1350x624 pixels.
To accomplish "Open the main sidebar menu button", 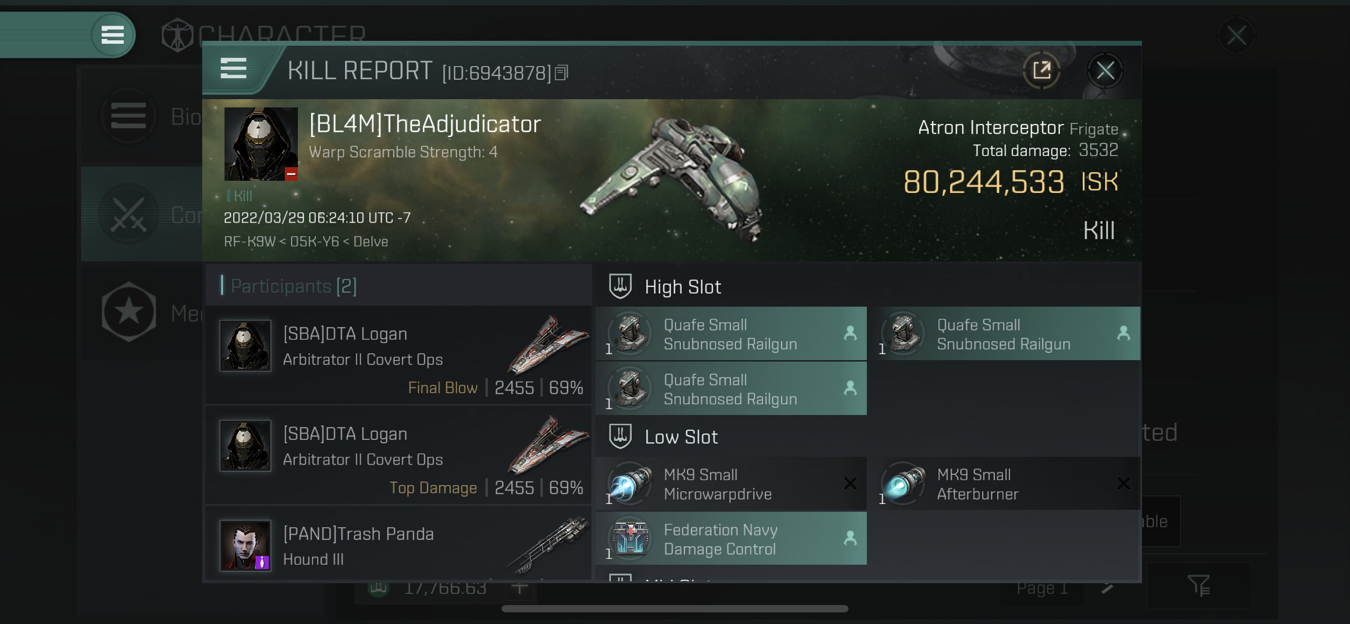I will [113, 35].
